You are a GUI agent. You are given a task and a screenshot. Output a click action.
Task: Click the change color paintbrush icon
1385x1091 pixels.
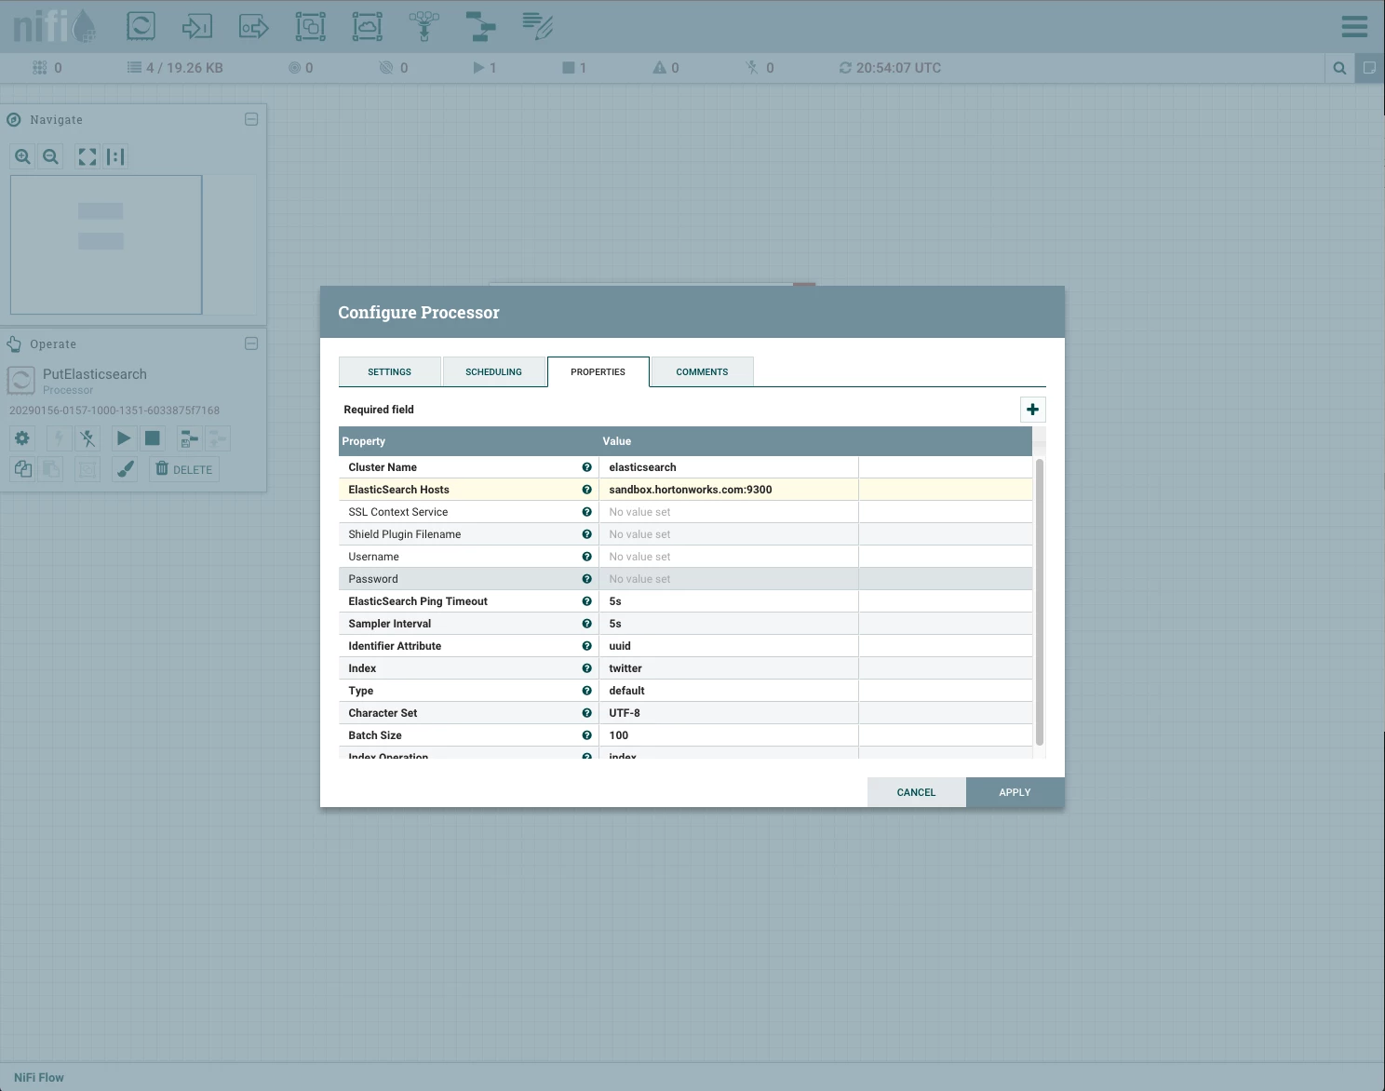click(x=125, y=469)
